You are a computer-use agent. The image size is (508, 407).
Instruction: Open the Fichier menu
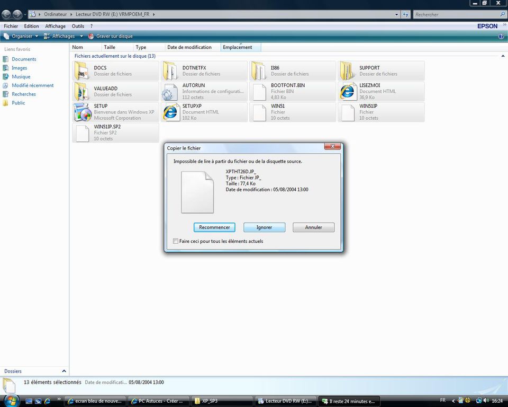(11, 26)
